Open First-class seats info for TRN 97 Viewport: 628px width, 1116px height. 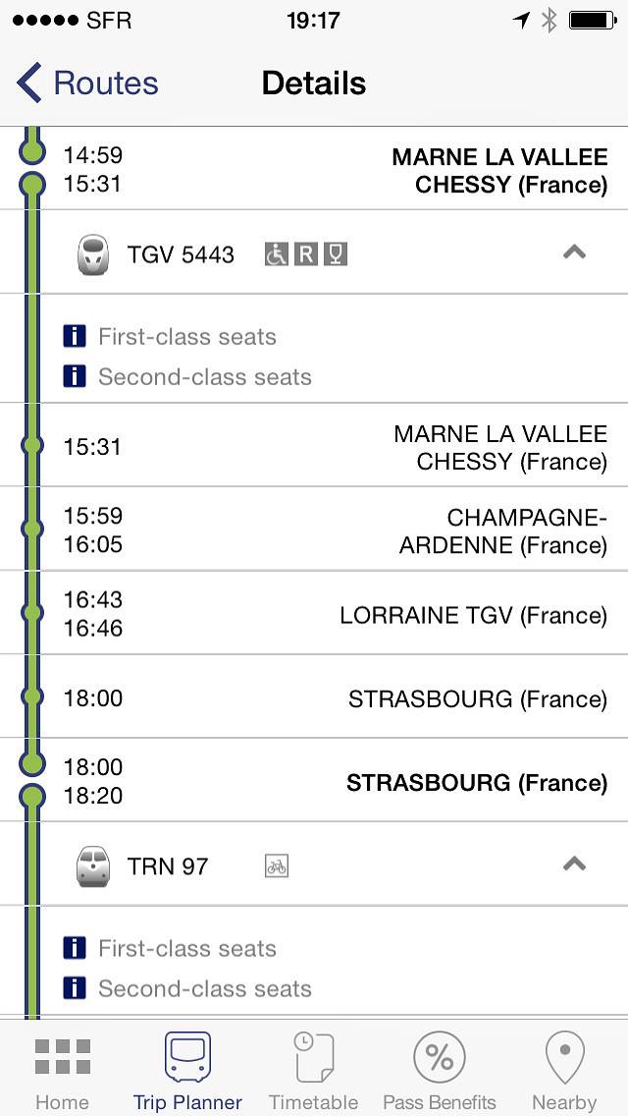[x=186, y=949]
